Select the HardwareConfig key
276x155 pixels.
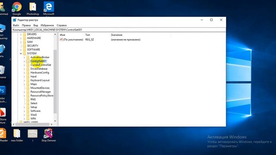tap(40, 73)
